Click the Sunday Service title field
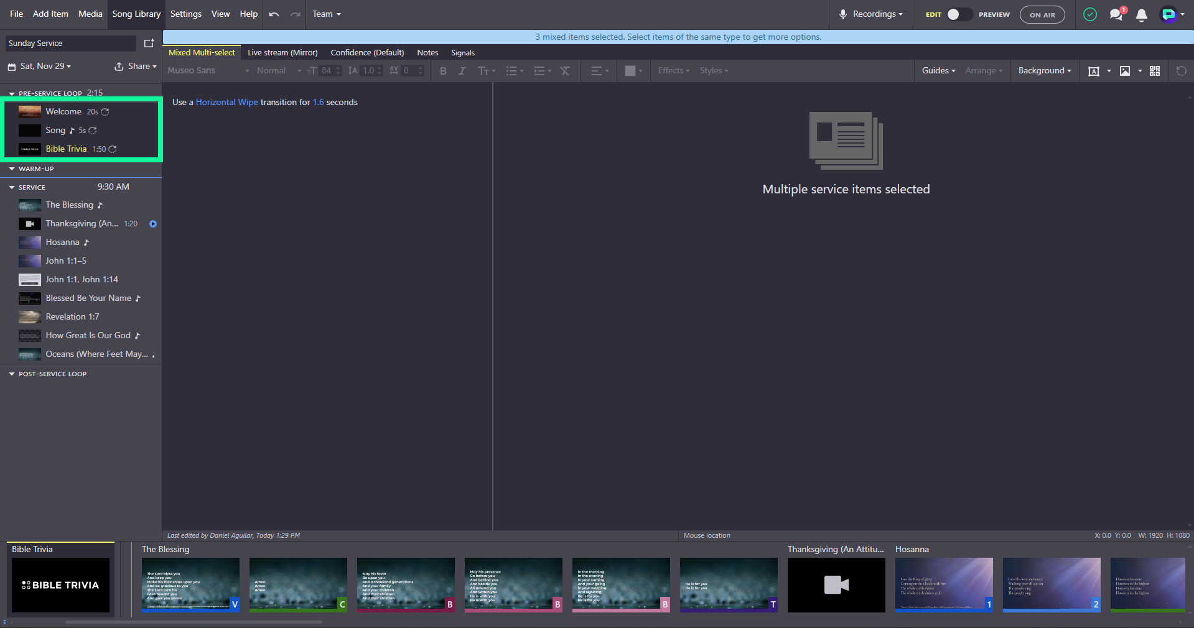 (x=71, y=44)
